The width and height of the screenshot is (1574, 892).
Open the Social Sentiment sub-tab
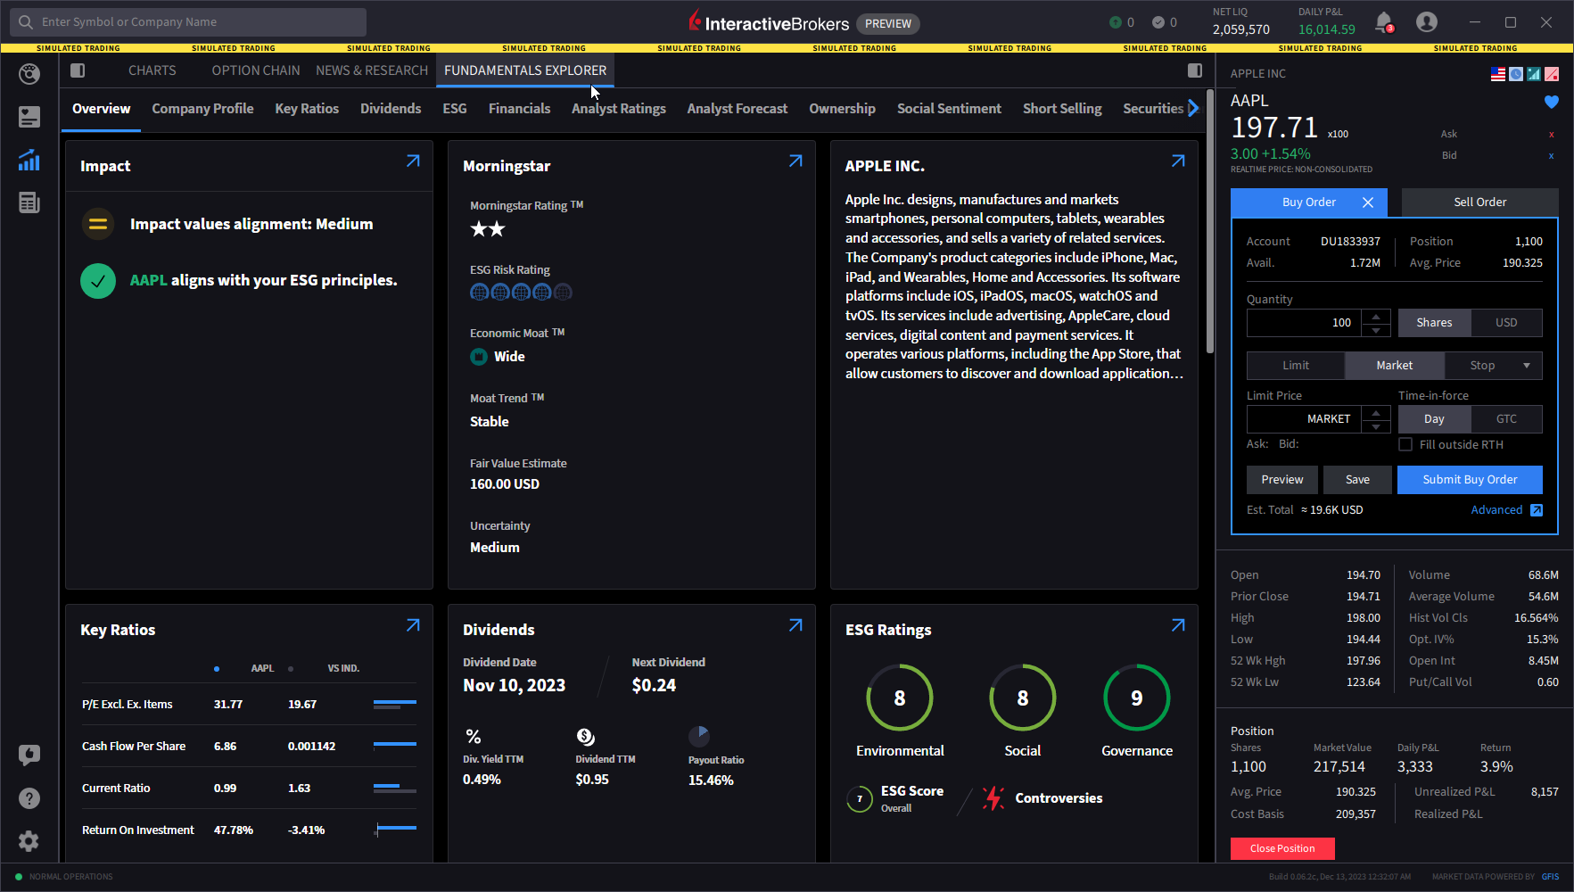click(x=949, y=109)
